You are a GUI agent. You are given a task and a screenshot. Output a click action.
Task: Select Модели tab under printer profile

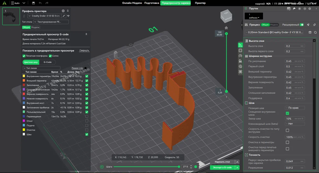click(x=35, y=27)
